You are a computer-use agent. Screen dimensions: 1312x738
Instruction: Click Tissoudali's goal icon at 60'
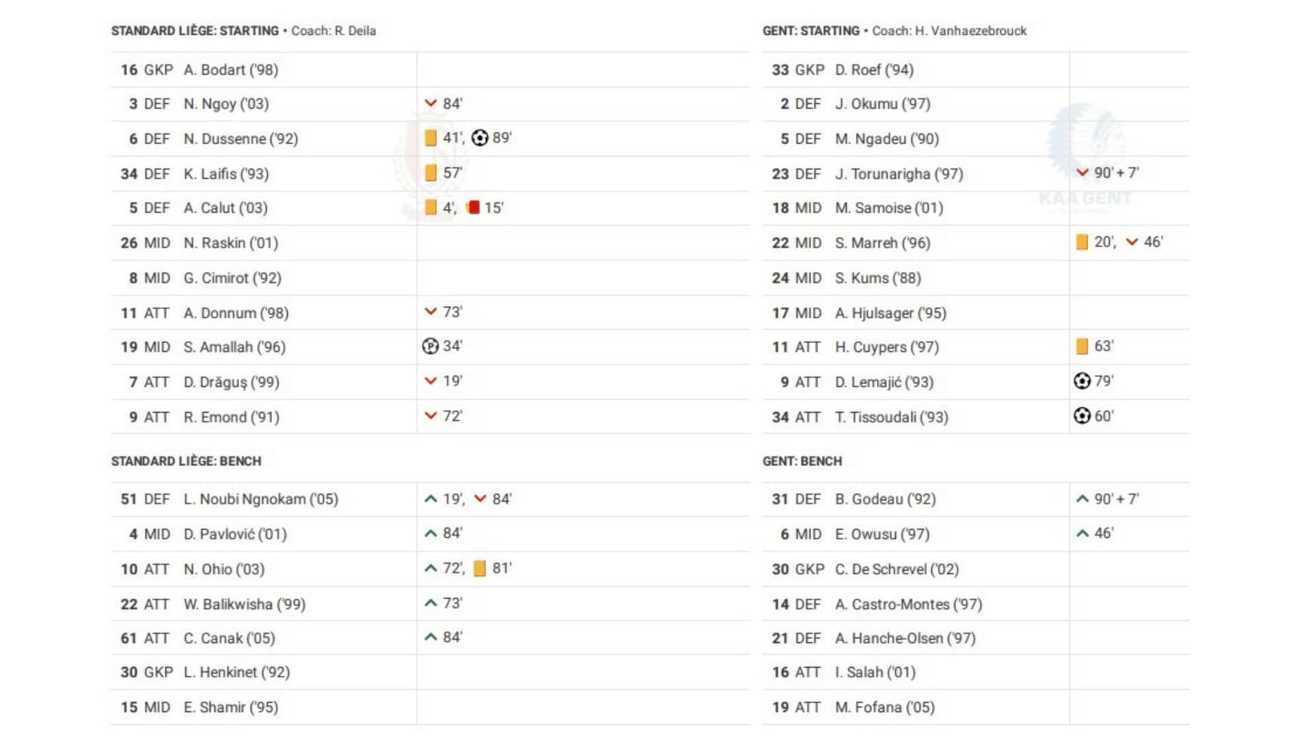click(x=1082, y=415)
